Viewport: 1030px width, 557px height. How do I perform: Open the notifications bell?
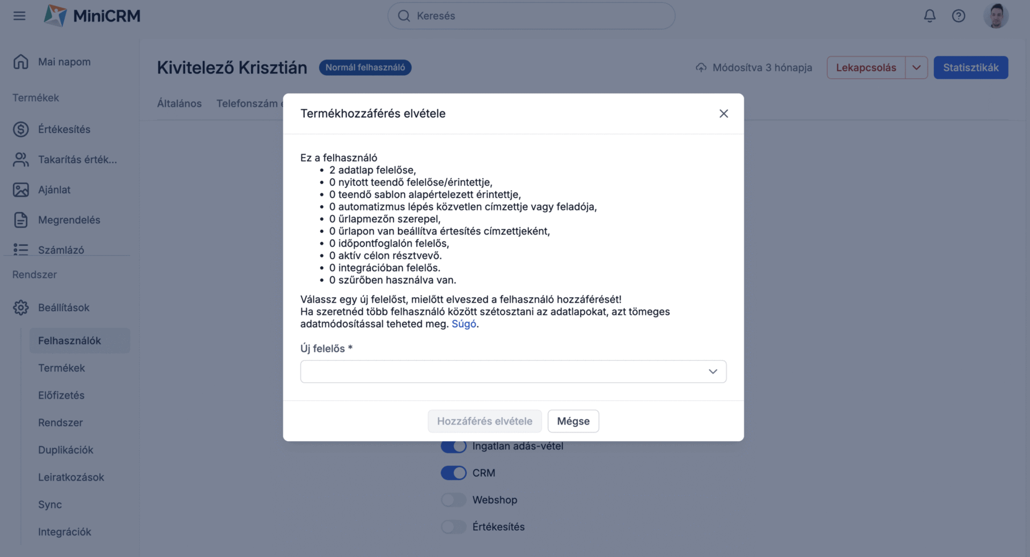tap(930, 16)
